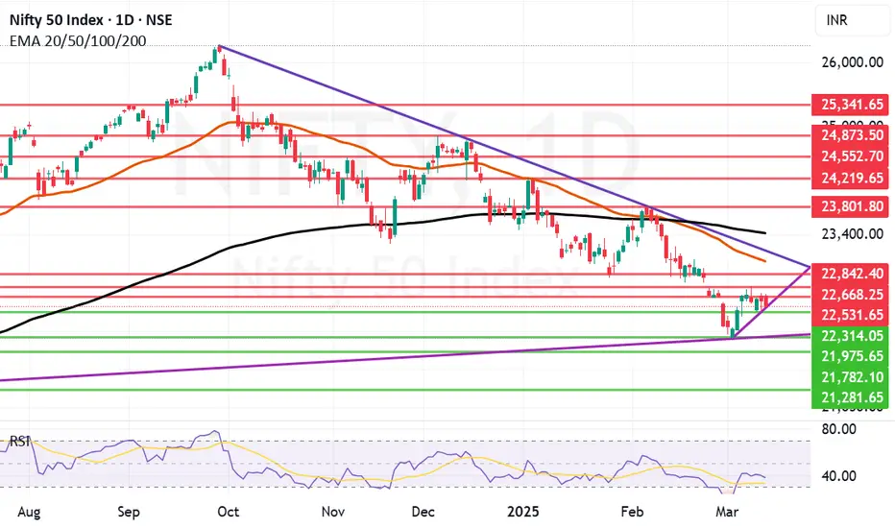
Task: Click the Nov label on time axis
Action: coord(333,512)
